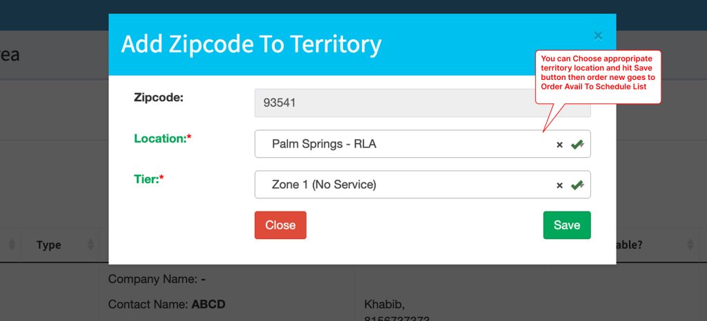Click the sort arrows left of Type header
The image size is (707, 321).
coord(12,245)
